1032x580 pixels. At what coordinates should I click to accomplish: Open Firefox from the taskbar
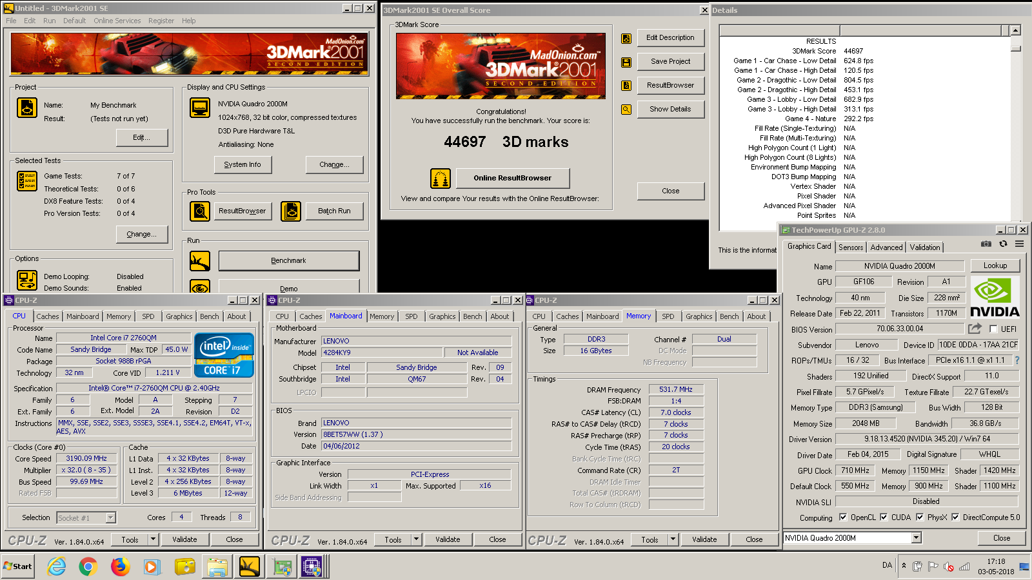point(120,567)
